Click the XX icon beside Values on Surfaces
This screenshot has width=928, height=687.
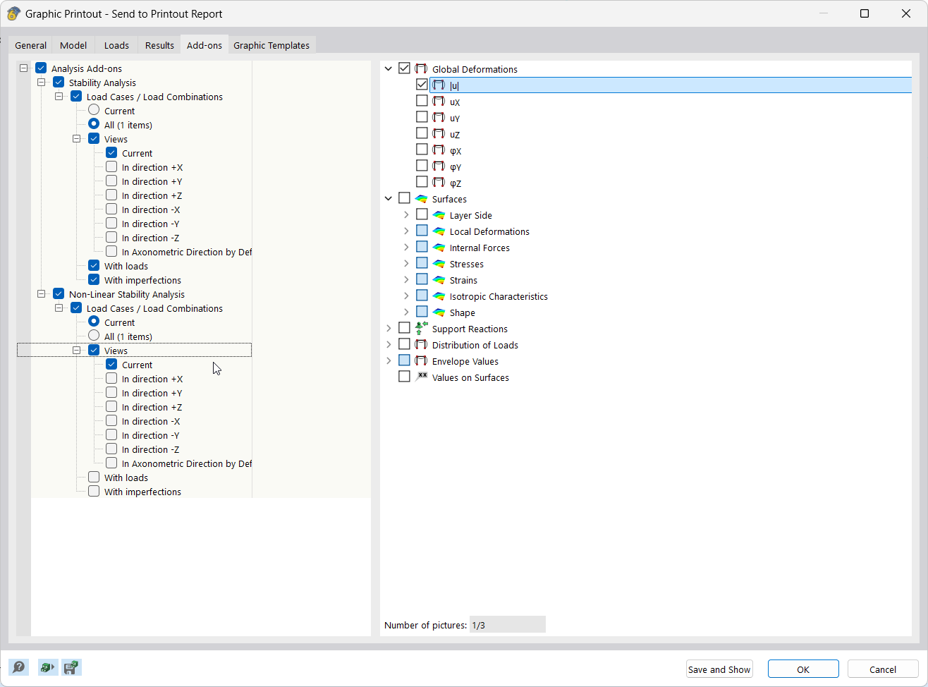coord(421,377)
